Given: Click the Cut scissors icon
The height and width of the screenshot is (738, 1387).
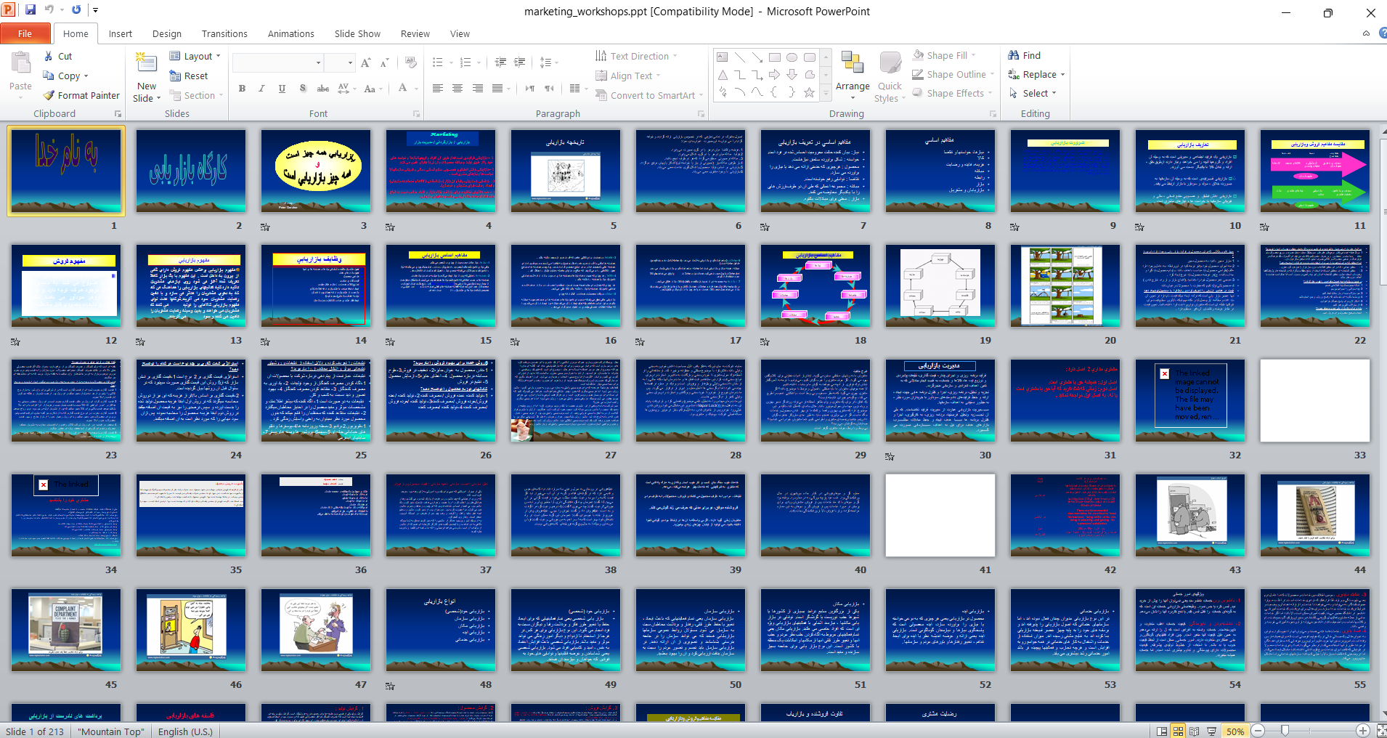Looking at the screenshot, I should [x=48, y=56].
